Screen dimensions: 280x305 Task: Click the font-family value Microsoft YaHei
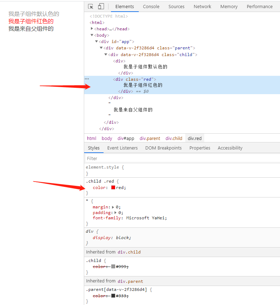point(146,218)
